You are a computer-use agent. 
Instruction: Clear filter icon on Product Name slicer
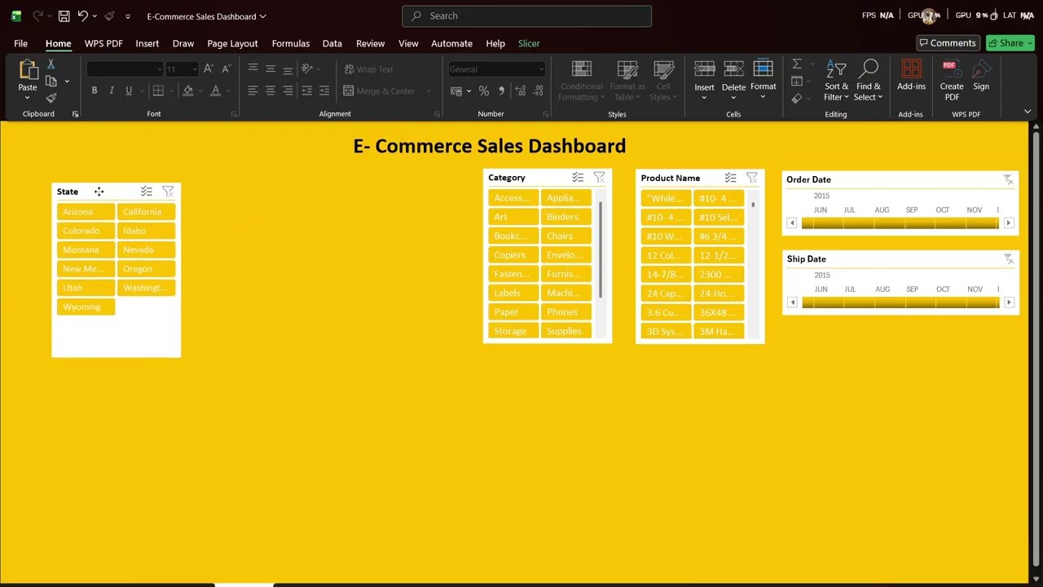coord(751,178)
